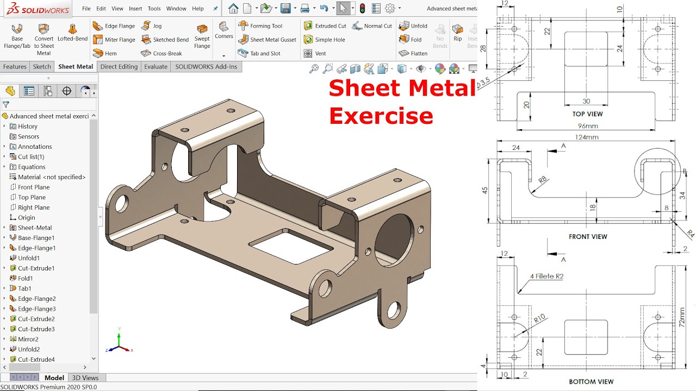Viewport: 696px width, 391px height.
Task: Expand Cut list(1) node
Action: point(4,156)
